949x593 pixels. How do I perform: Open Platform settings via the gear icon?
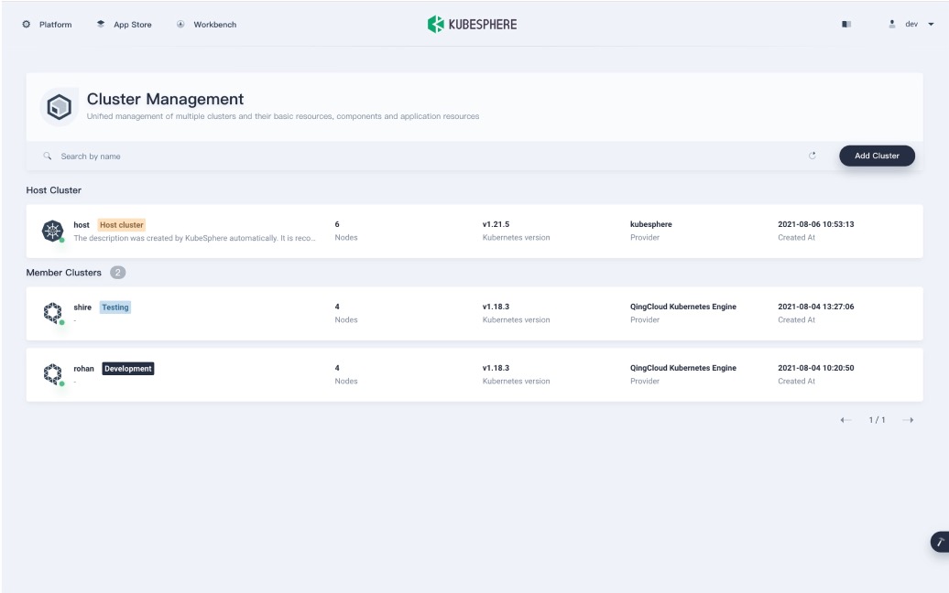click(26, 24)
